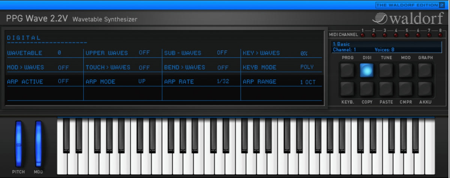This screenshot has width=450, height=178.
Task: Open the GRAPH page button
Action: coord(425,70)
